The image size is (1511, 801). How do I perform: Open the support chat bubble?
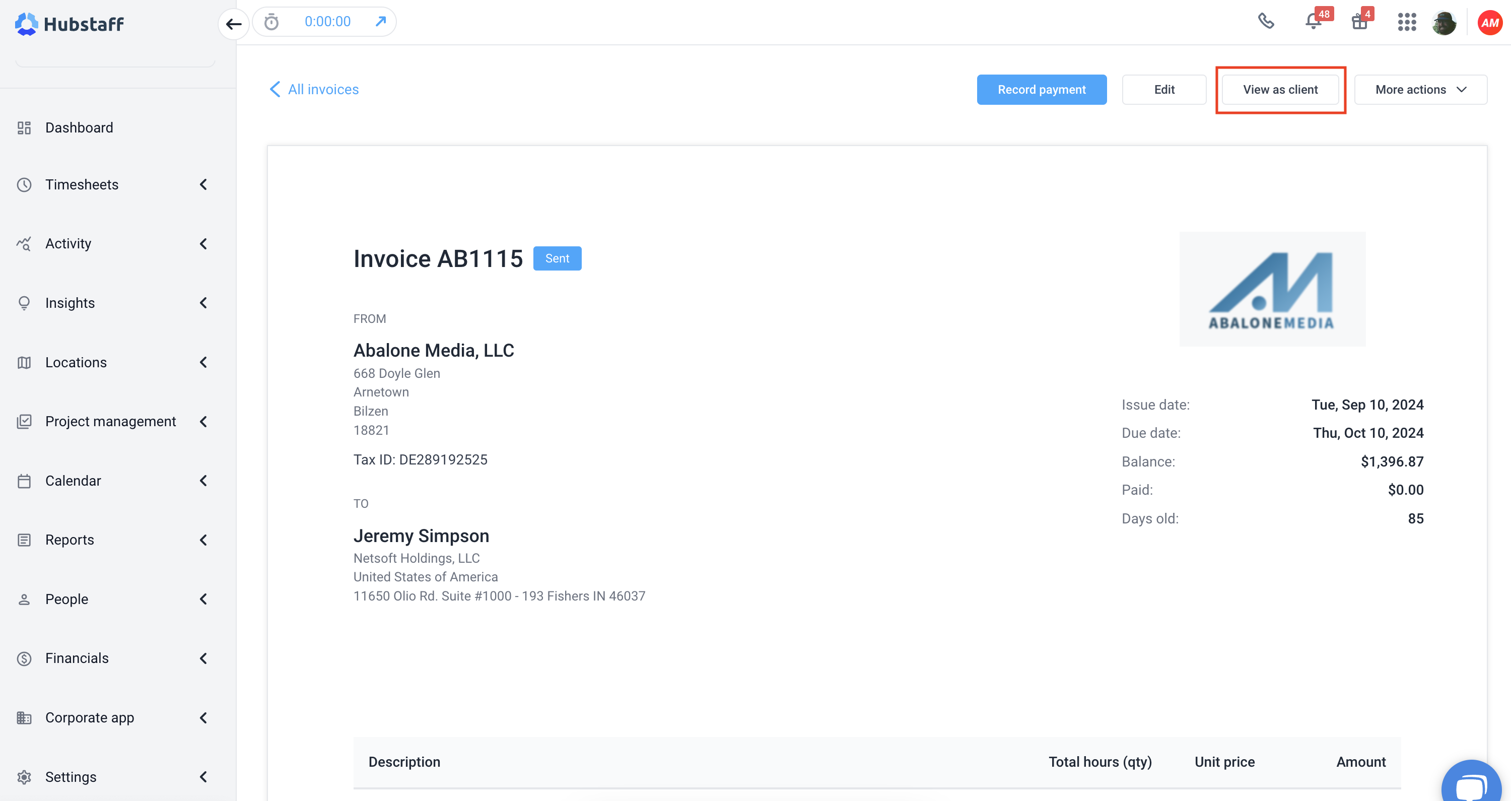point(1471,783)
